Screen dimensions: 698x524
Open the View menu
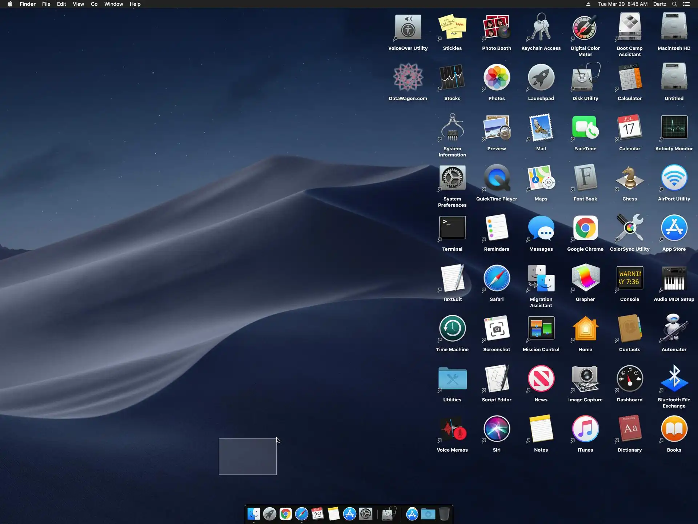[78, 4]
